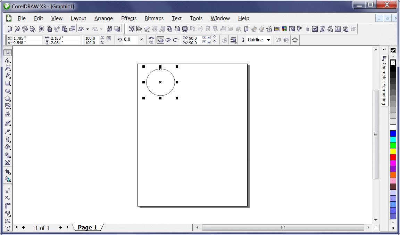Click the Paste clipboard icon

[65, 29]
